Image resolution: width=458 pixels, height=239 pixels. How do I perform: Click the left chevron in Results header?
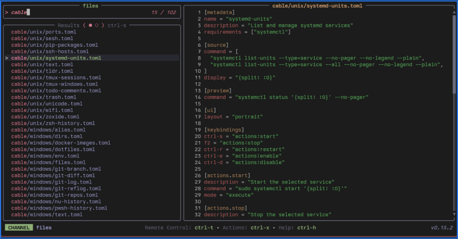tap(84, 25)
